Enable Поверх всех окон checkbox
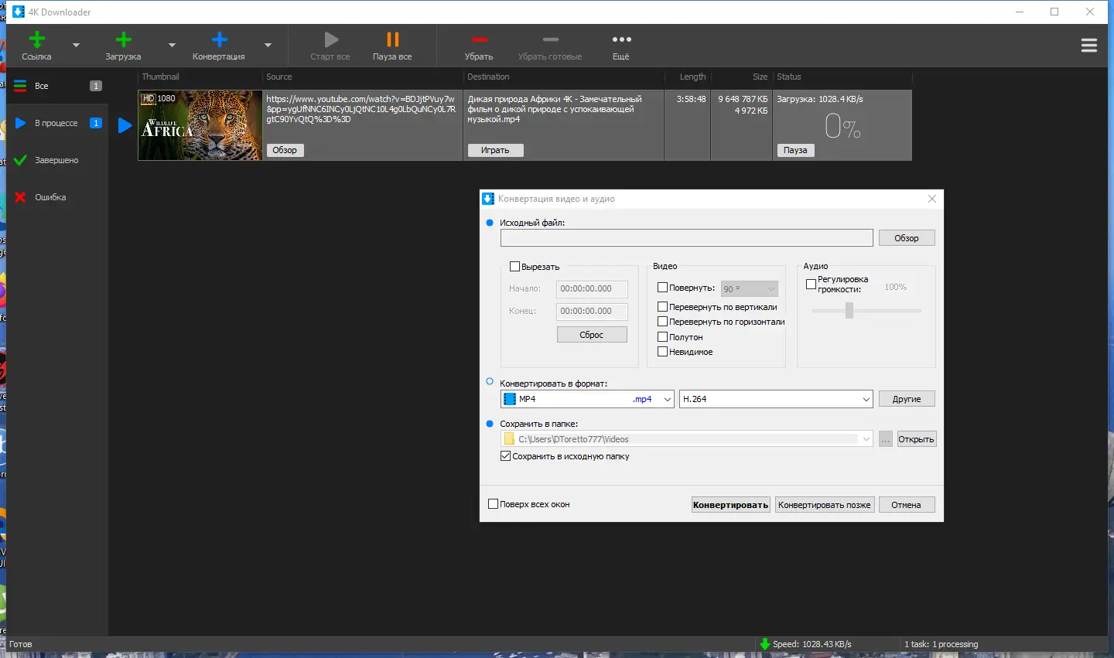Image resolution: width=1114 pixels, height=658 pixels. [x=493, y=504]
